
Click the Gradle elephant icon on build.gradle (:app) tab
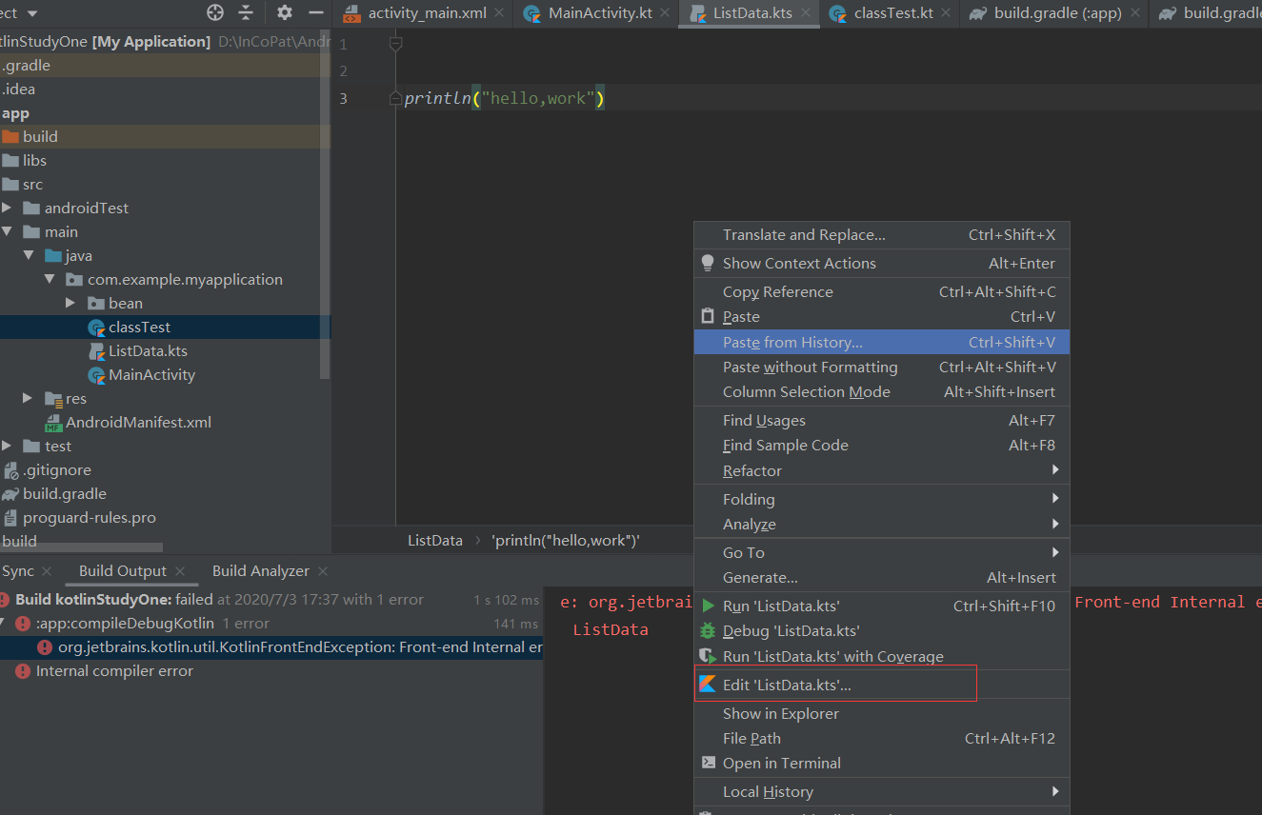tap(979, 14)
